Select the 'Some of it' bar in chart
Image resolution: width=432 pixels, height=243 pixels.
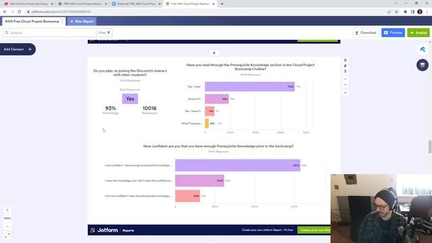pos(217,99)
